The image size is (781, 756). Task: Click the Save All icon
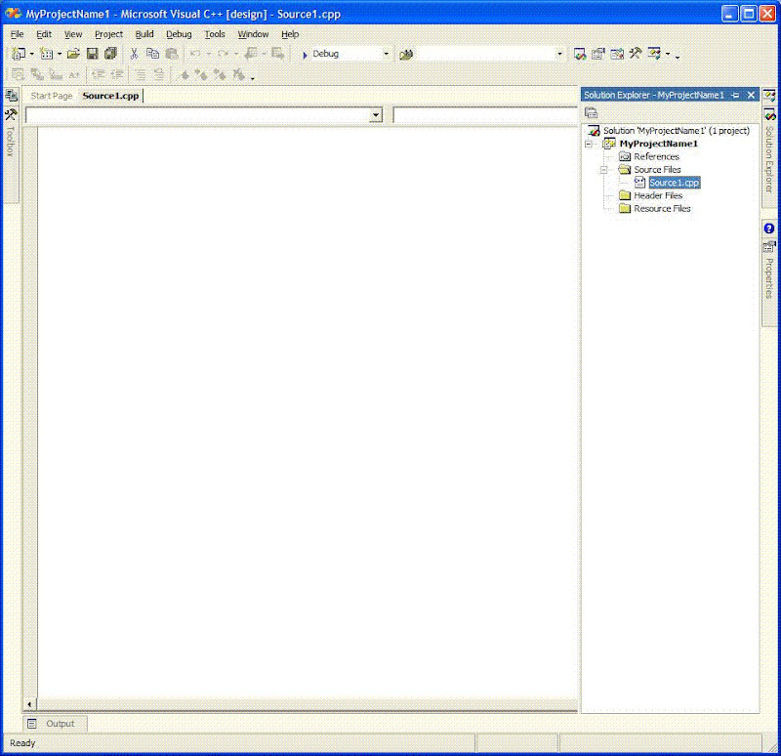[x=110, y=54]
